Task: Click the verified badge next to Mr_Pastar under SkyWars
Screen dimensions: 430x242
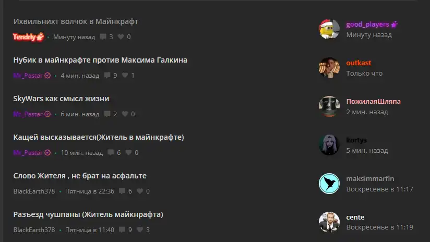Action: 47,114
